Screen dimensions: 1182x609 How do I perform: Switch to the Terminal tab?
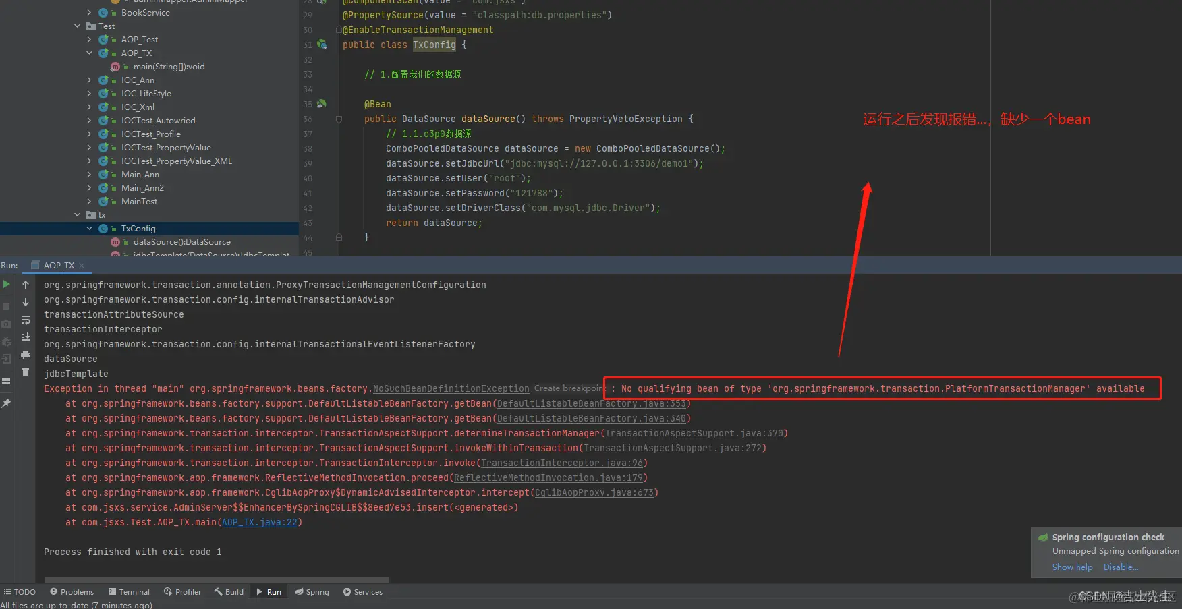pos(129,592)
